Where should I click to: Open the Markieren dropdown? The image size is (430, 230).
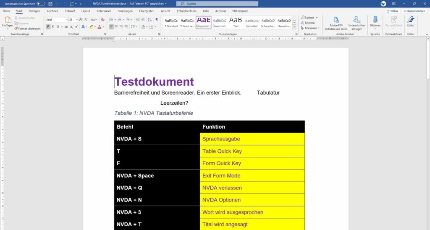tap(310, 28)
